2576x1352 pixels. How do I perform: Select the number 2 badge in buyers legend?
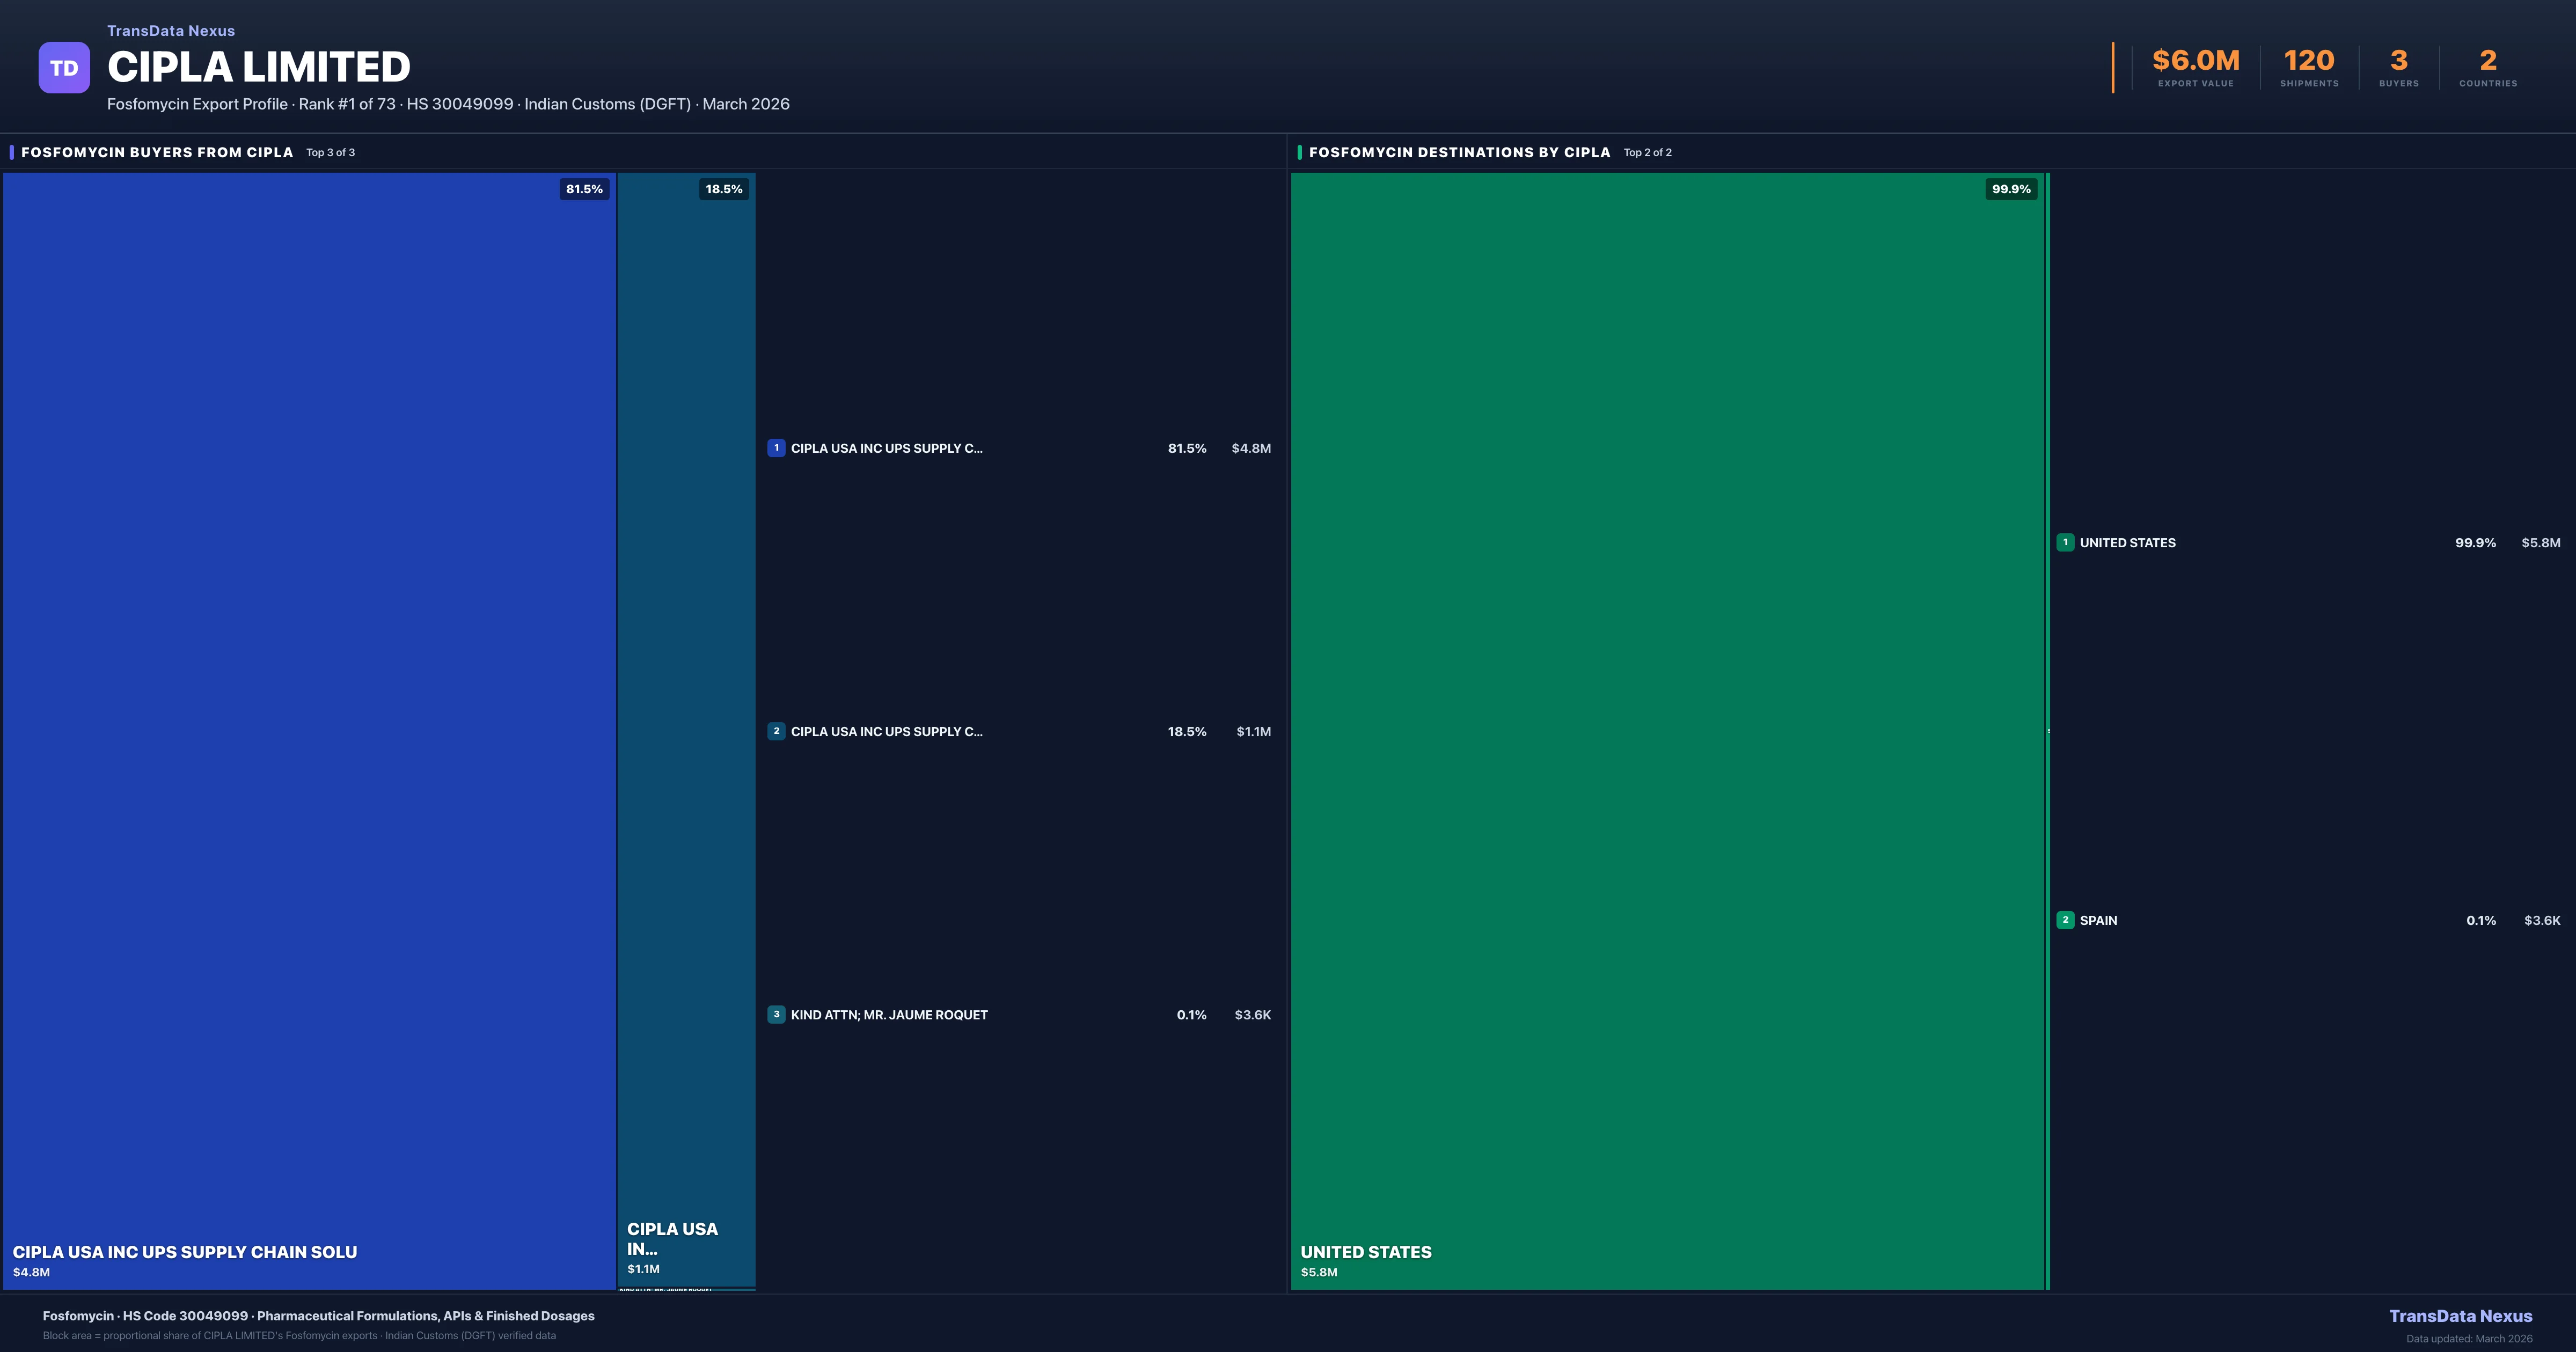click(x=777, y=731)
